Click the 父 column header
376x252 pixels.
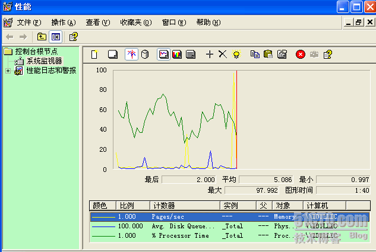[x=264, y=206]
